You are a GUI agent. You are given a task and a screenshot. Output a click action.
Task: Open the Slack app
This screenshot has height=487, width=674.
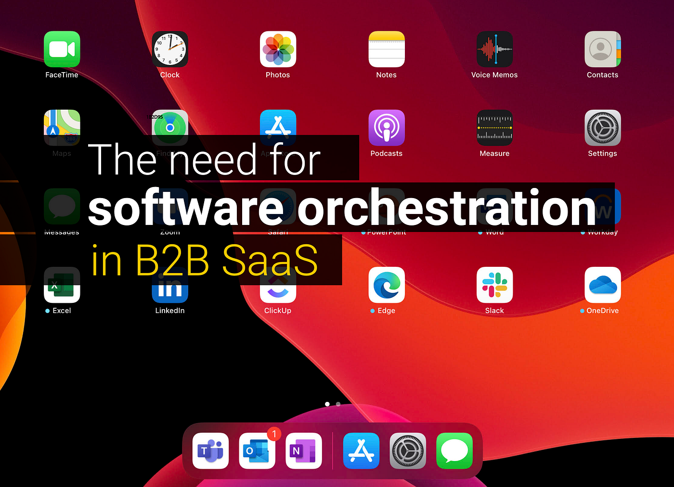coord(494,285)
